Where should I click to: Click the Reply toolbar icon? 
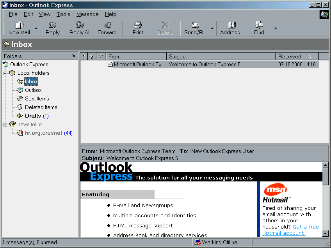(53, 25)
